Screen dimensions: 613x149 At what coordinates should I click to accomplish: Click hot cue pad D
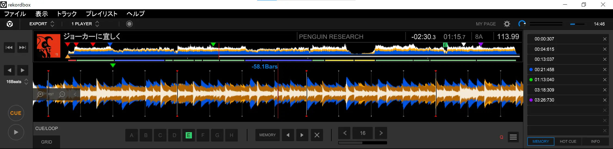click(x=174, y=135)
